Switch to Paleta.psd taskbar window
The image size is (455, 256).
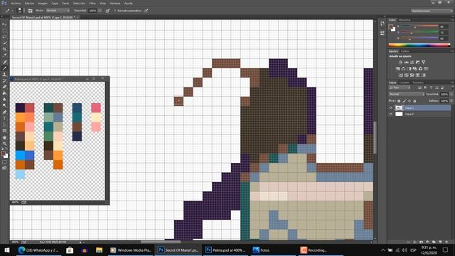tap(225, 250)
